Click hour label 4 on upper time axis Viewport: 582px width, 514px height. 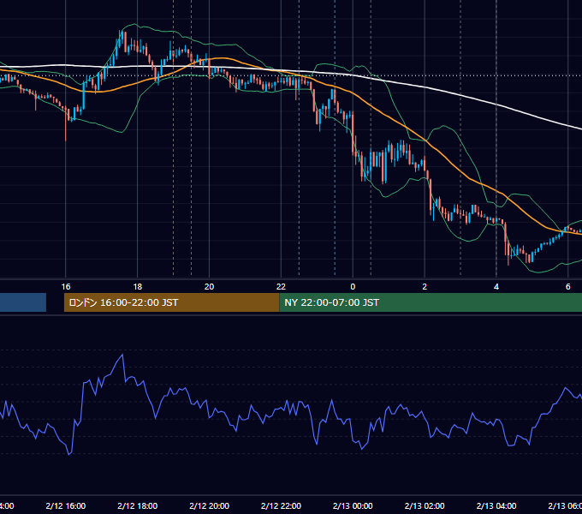tap(496, 287)
